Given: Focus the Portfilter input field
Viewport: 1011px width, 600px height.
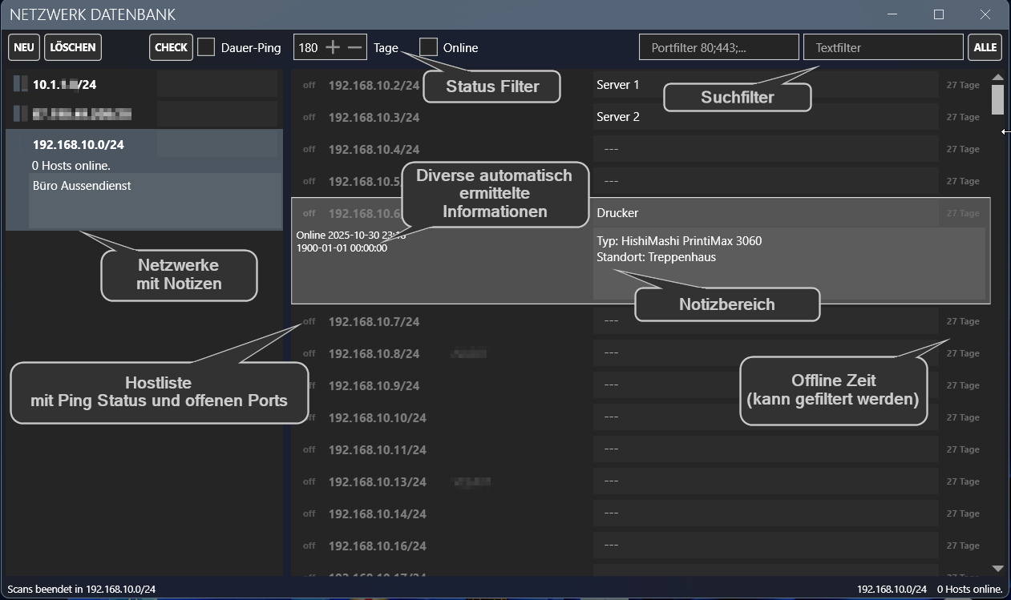Looking at the screenshot, I should pyautogui.click(x=718, y=47).
